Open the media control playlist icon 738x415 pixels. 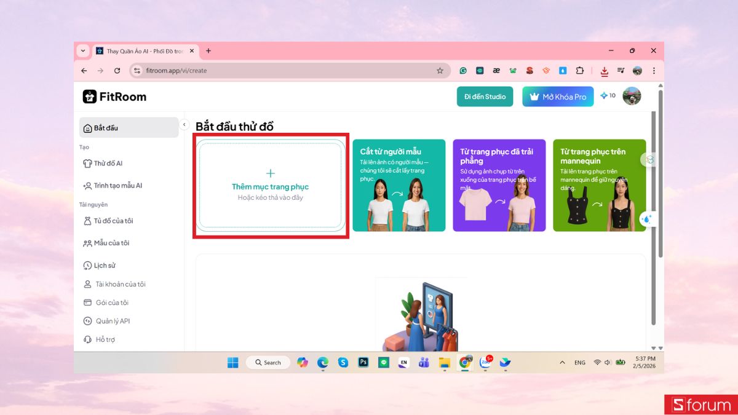[621, 71]
